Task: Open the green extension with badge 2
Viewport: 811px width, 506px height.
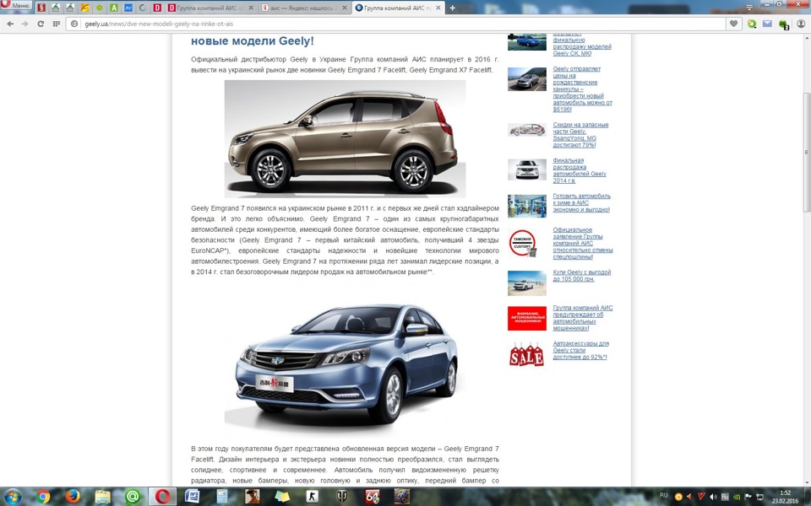Action: 784,24
